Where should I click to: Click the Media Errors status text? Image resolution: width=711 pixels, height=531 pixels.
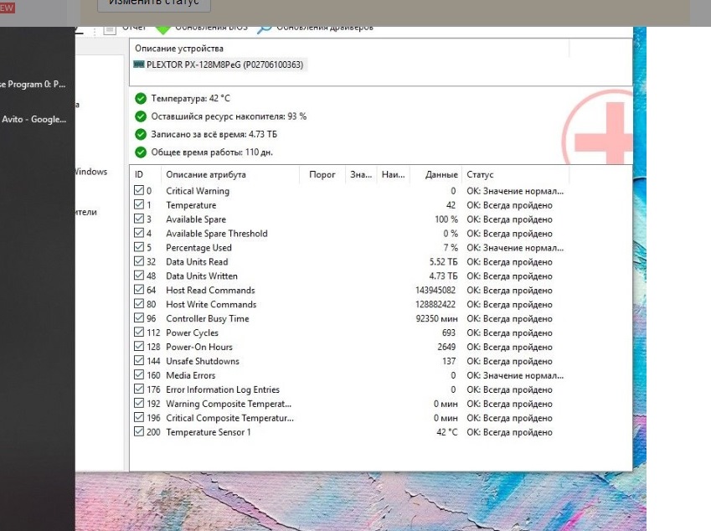point(515,375)
